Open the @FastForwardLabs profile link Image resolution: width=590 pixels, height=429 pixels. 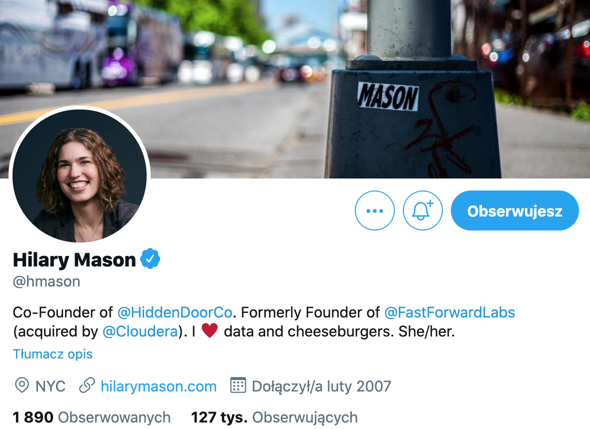click(x=449, y=312)
